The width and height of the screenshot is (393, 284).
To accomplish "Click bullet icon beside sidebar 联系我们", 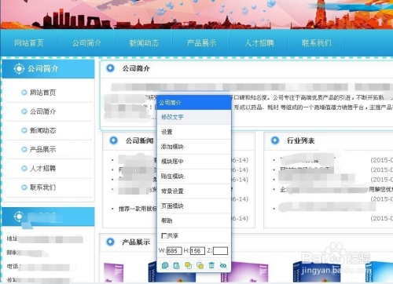I will tap(24, 188).
